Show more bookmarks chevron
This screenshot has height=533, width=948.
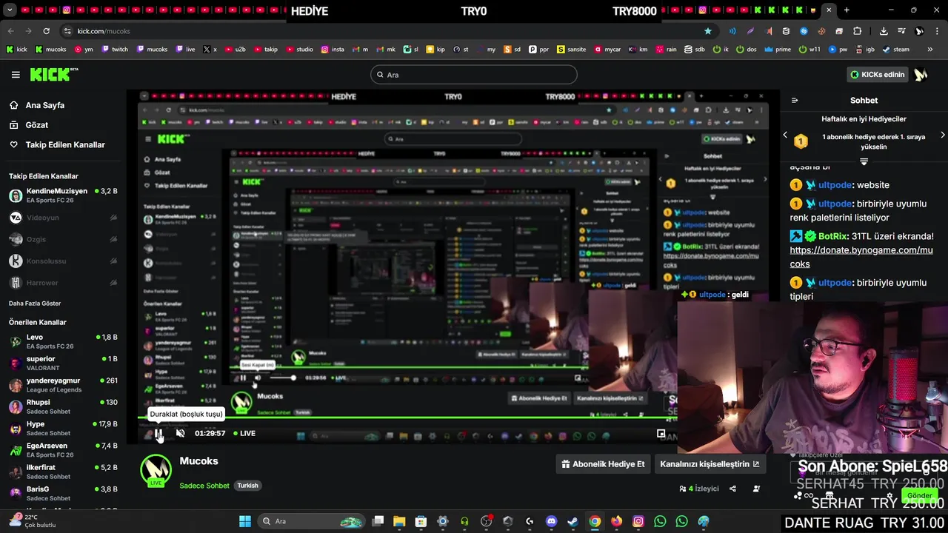pos(930,50)
